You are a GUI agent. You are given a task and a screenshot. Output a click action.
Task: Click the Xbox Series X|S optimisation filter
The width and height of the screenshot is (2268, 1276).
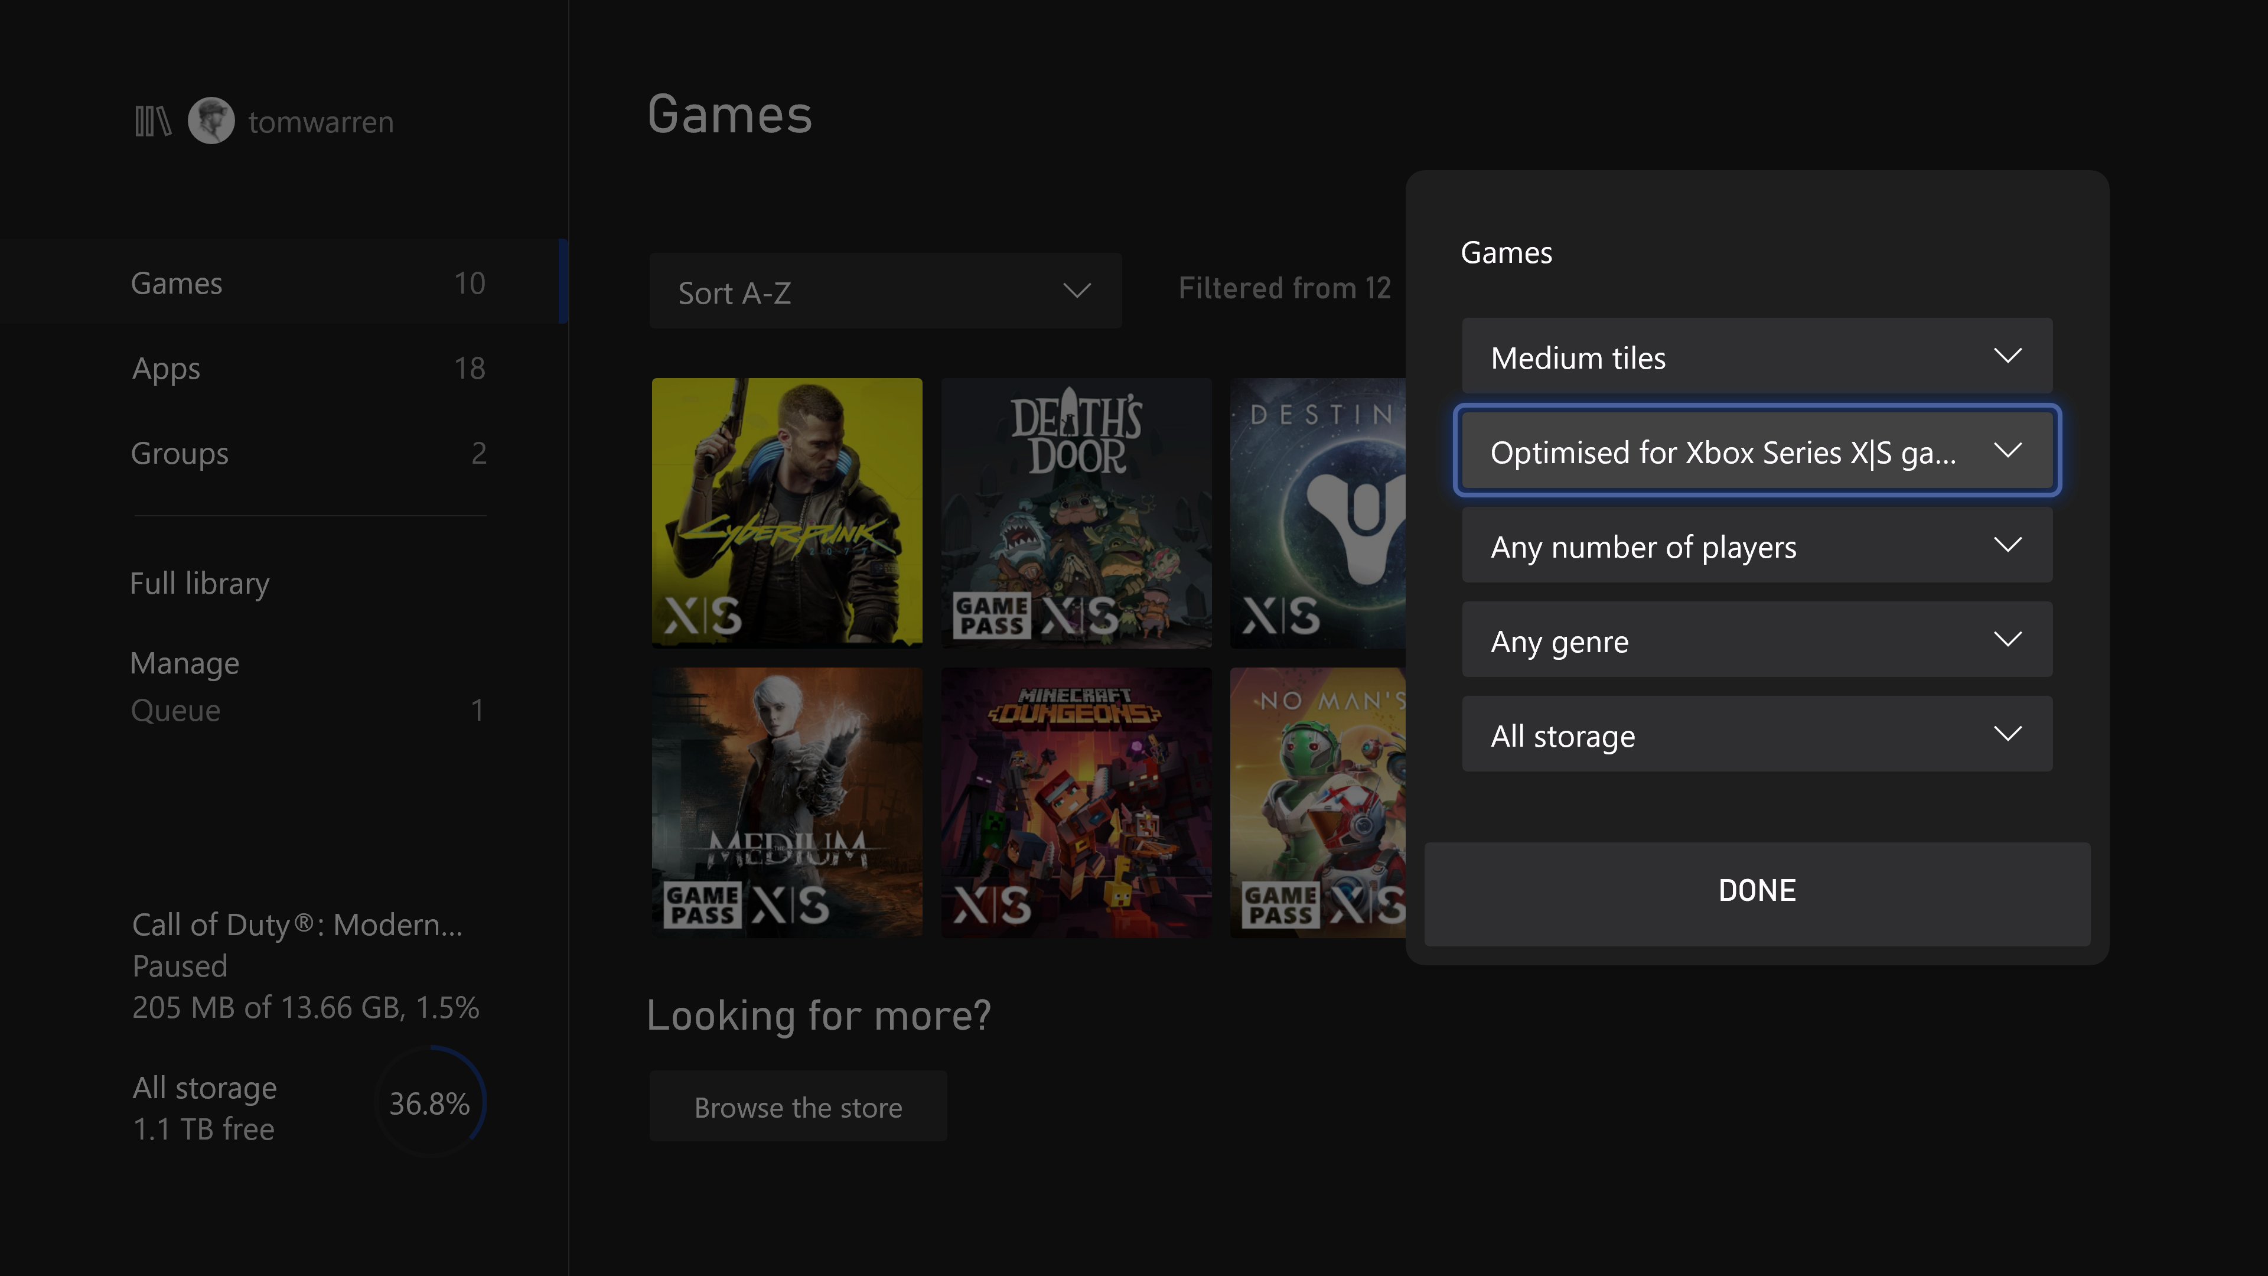[x=1757, y=452]
